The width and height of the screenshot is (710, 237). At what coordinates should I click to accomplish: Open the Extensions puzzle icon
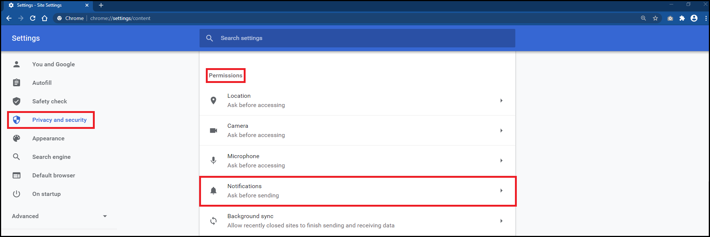tap(682, 18)
